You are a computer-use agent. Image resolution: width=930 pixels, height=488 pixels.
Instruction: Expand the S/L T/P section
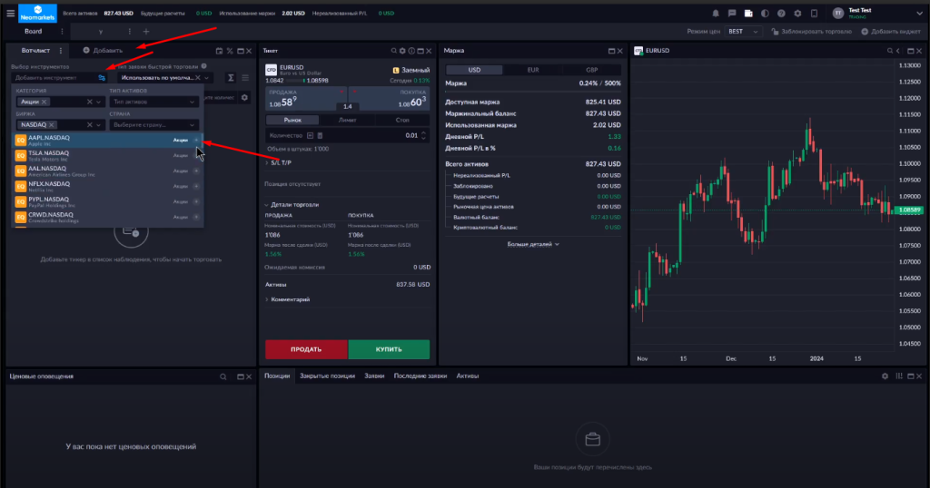coord(278,162)
